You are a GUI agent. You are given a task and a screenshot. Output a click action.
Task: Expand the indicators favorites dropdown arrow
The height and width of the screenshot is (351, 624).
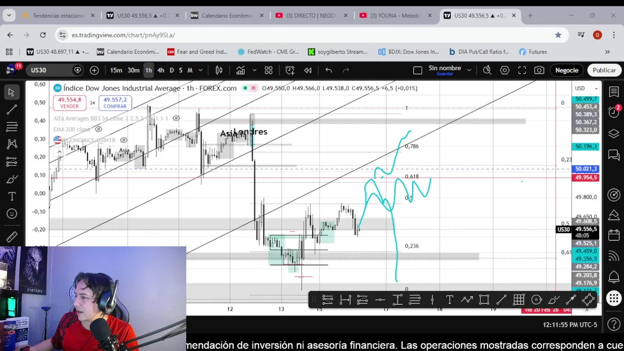point(254,70)
